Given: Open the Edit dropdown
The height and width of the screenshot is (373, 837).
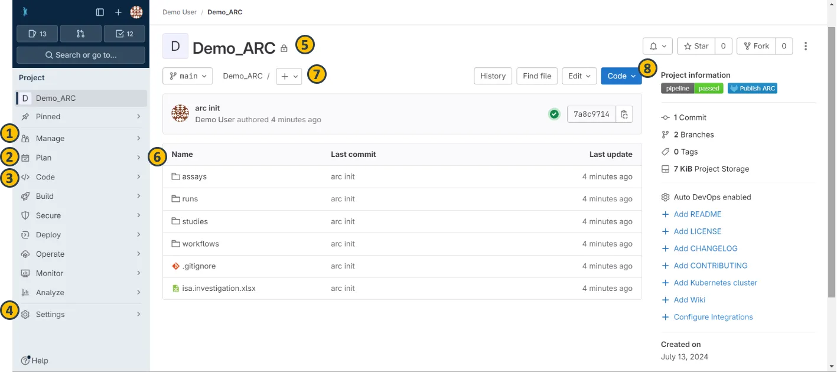Looking at the screenshot, I should point(579,76).
